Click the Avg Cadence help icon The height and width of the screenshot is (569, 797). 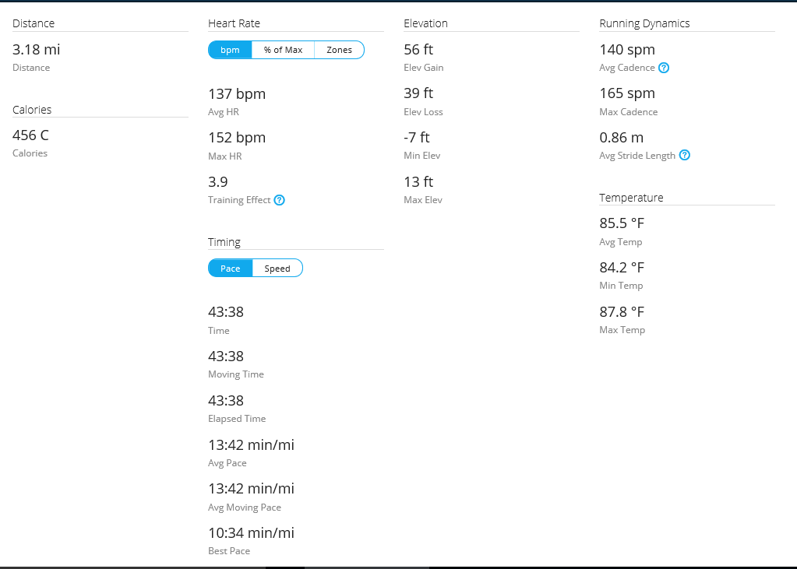click(x=664, y=68)
